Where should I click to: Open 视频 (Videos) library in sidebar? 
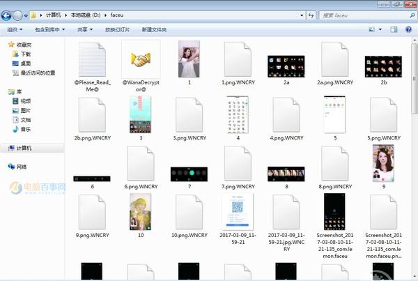26,101
